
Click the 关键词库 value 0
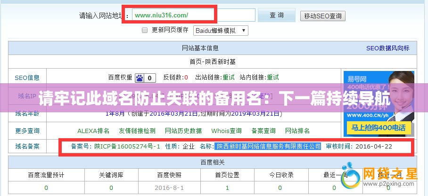click(111, 188)
